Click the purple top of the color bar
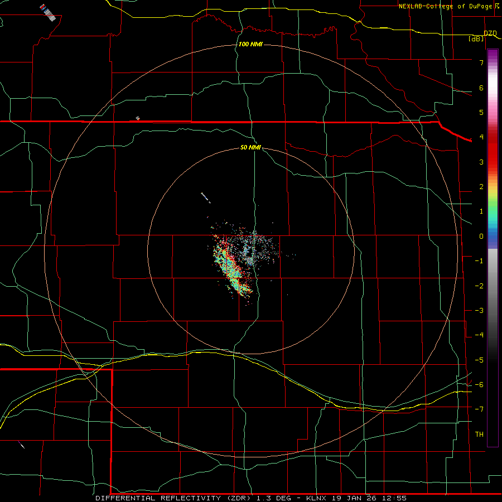 493,55
